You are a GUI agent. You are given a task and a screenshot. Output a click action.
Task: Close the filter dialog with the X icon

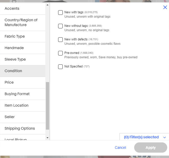(165, 7)
